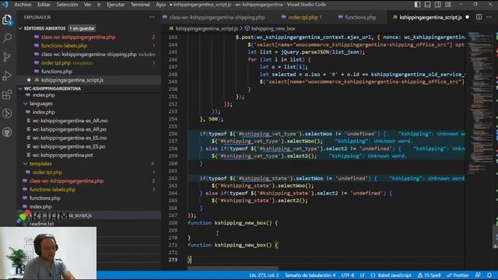Click Prettier status bar item
Viewport: 498px width, 280px height.
tap(458, 275)
